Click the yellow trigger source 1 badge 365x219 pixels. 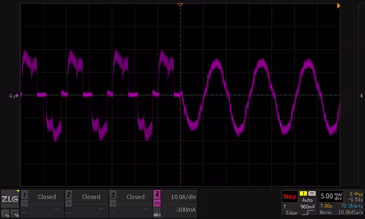point(303,193)
